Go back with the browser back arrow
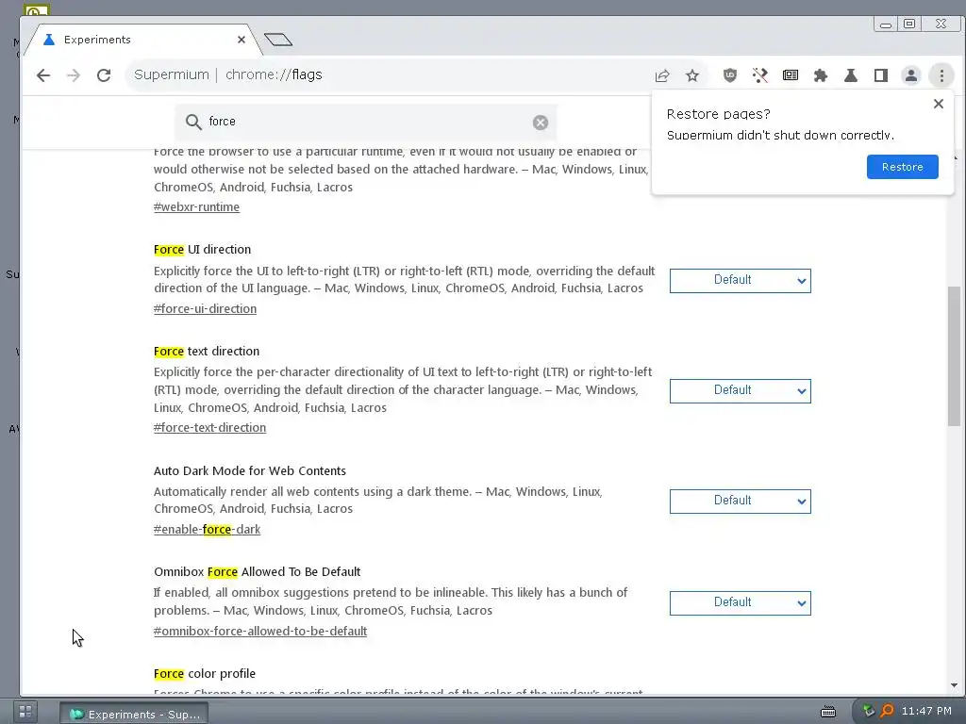This screenshot has height=724, width=966. [43, 75]
